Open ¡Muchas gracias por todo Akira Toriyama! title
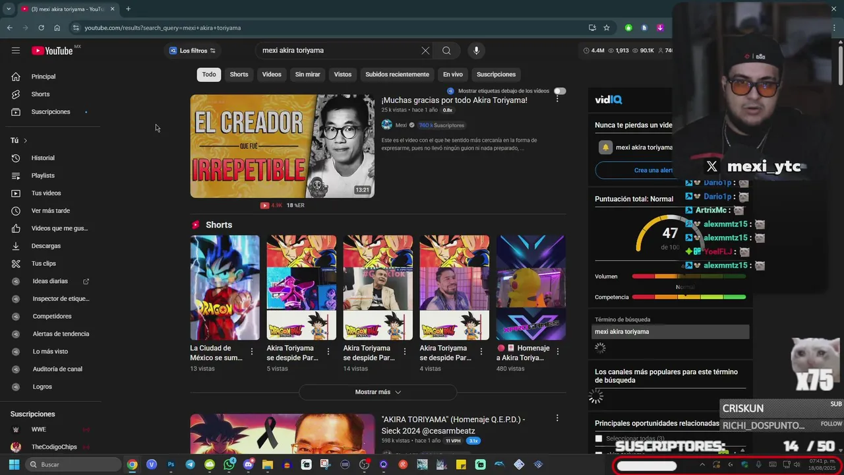The width and height of the screenshot is (844, 475). click(454, 100)
